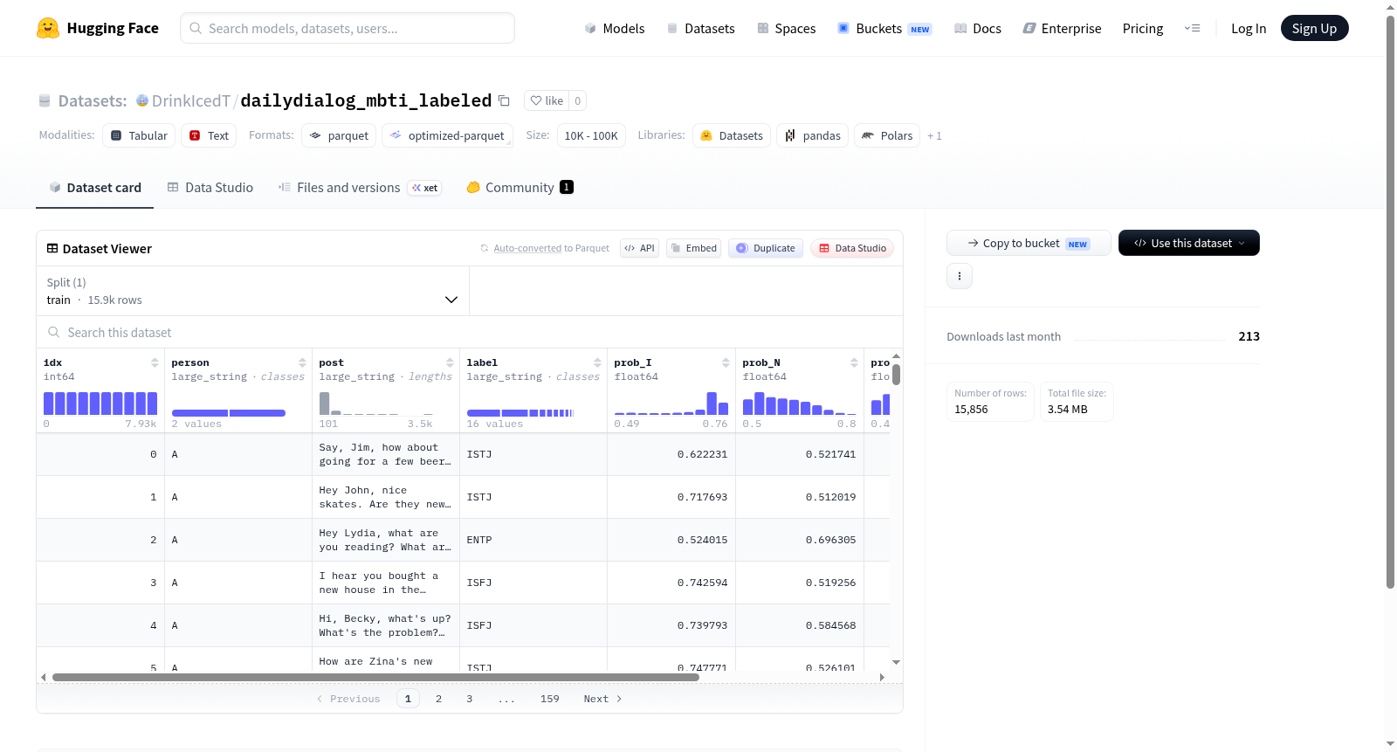Image resolution: width=1397 pixels, height=752 pixels.
Task: Open the Community tab
Action: pos(520,188)
